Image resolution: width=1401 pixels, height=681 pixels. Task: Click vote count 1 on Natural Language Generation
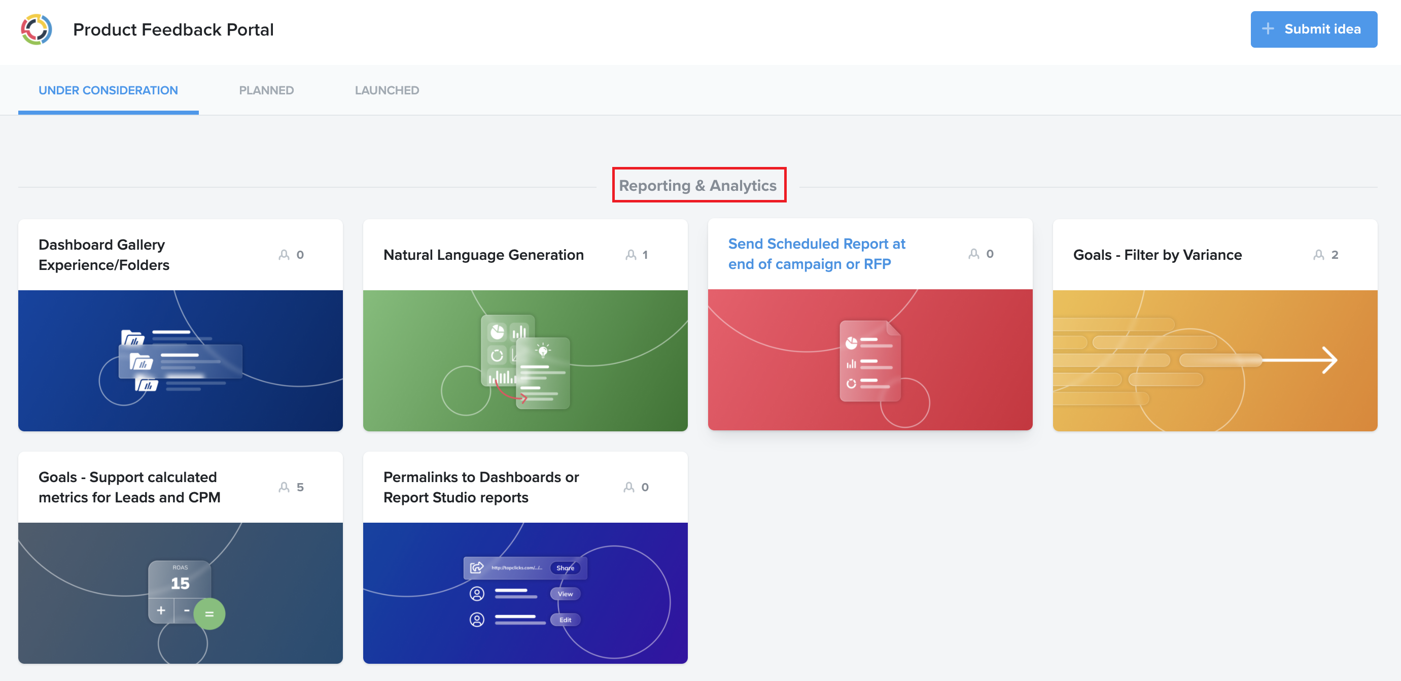(645, 255)
